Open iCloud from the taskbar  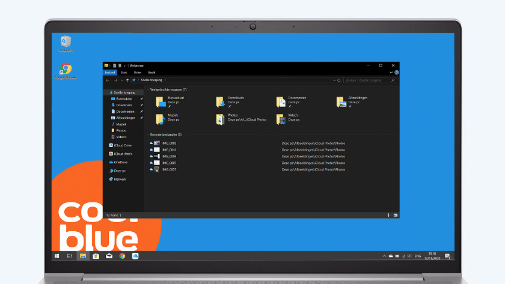coord(135,256)
